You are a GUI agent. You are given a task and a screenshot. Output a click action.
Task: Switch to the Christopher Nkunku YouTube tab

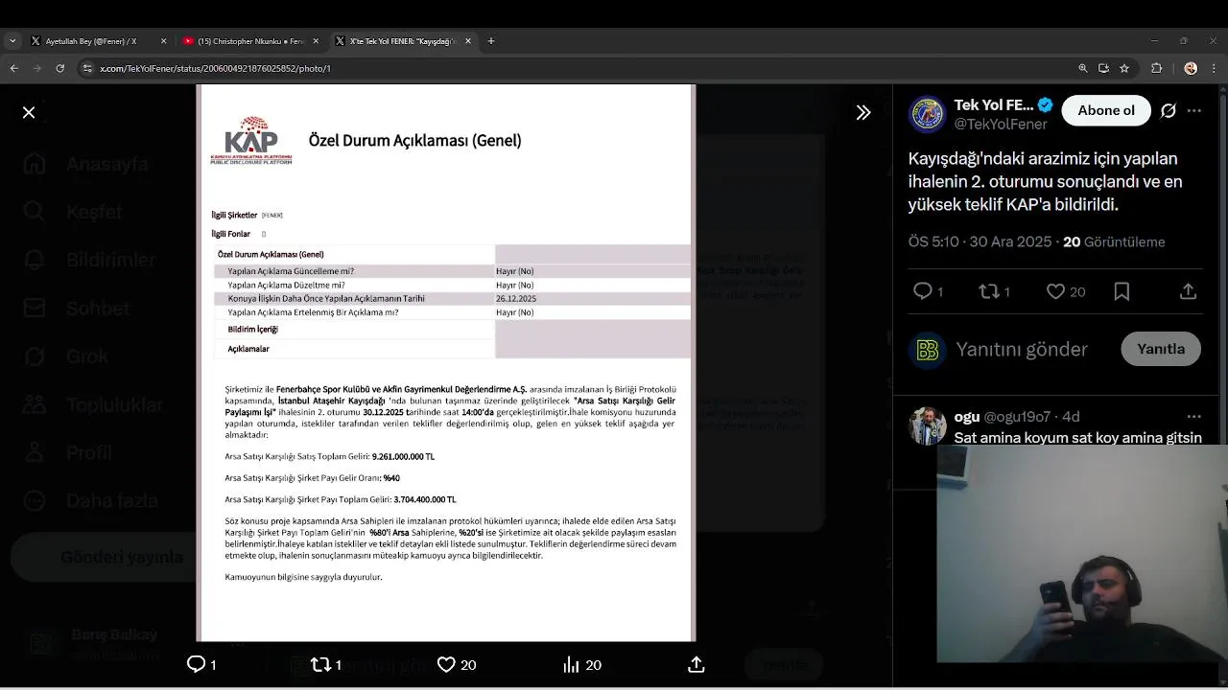click(x=249, y=41)
